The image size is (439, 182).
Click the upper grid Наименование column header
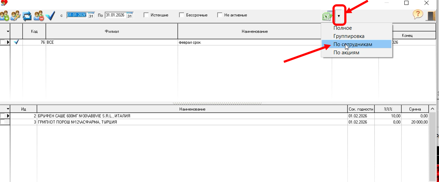[255, 31]
